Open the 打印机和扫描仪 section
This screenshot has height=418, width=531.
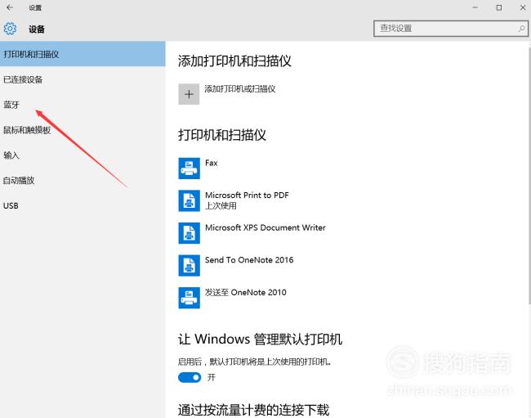coord(83,54)
